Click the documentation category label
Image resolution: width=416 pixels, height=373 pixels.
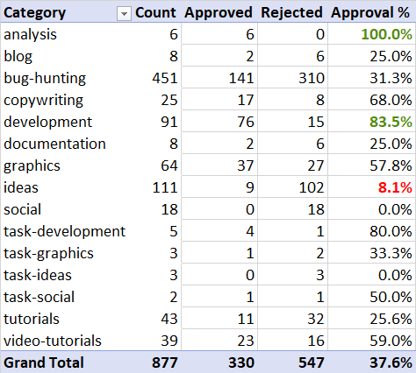coord(54,144)
